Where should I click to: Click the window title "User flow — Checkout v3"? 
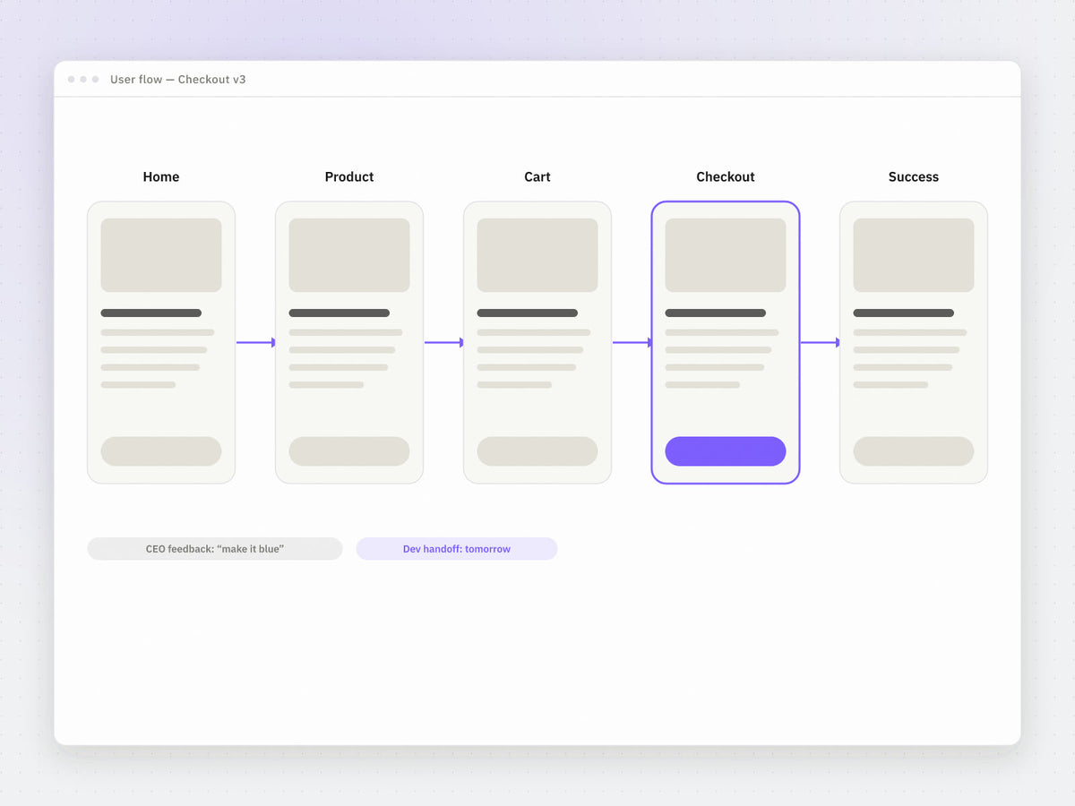point(178,80)
